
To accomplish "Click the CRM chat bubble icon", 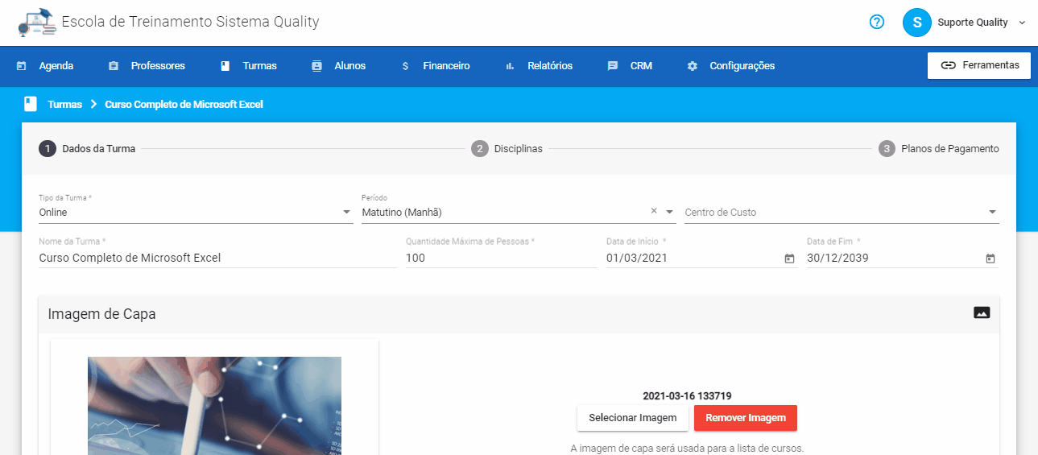I will (x=613, y=66).
